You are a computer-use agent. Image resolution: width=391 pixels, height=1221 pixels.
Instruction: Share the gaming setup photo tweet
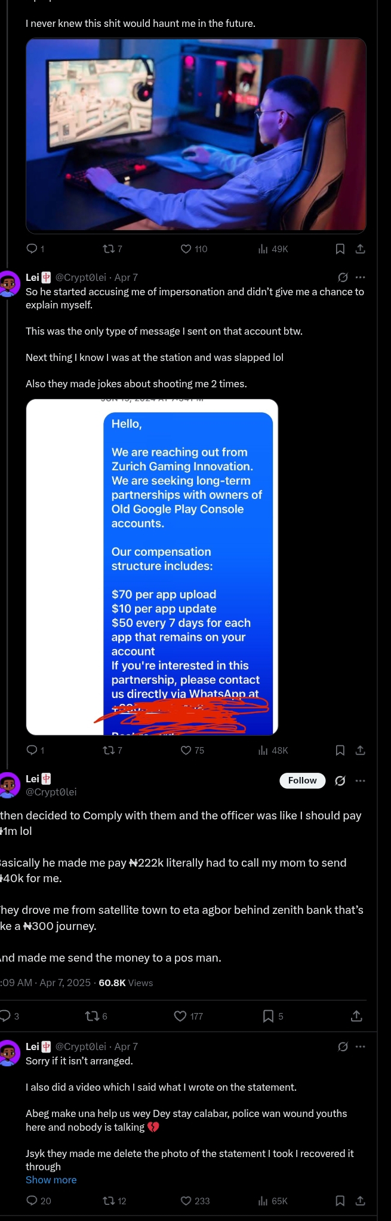click(360, 249)
